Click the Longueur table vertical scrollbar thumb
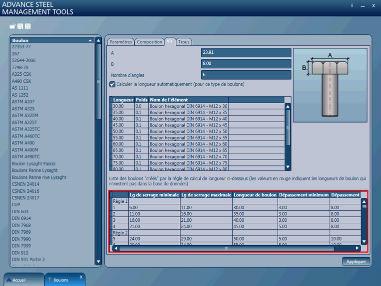This screenshot has width=381, height=286. tap(288, 128)
